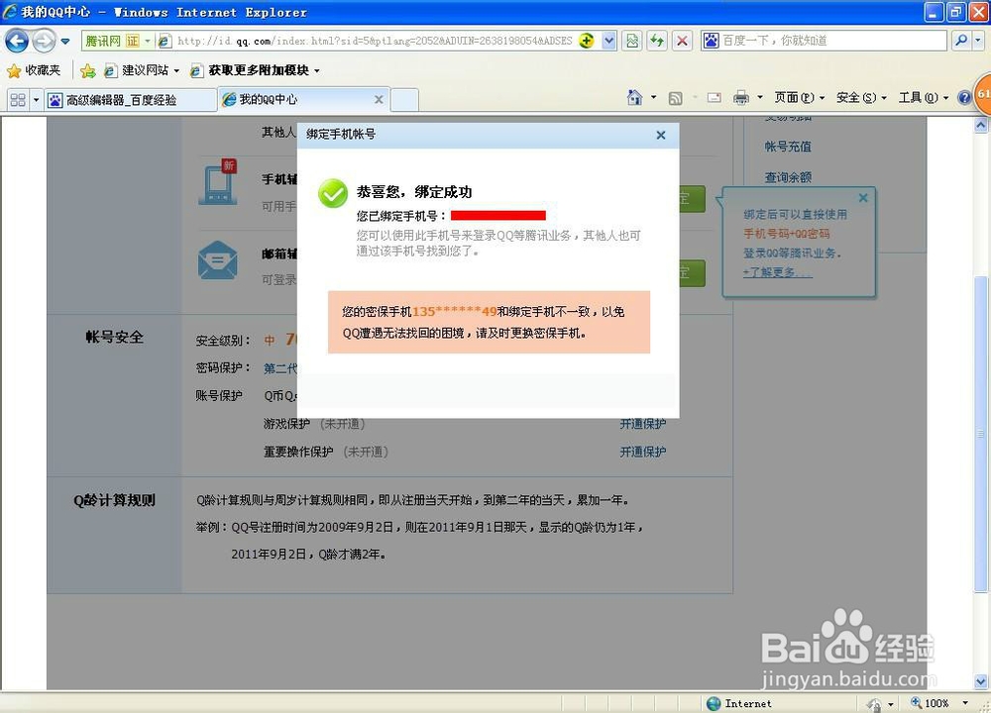The width and height of the screenshot is (991, 713).
Task: Click 开通保护 for 游戏保护
Action: pos(643,424)
